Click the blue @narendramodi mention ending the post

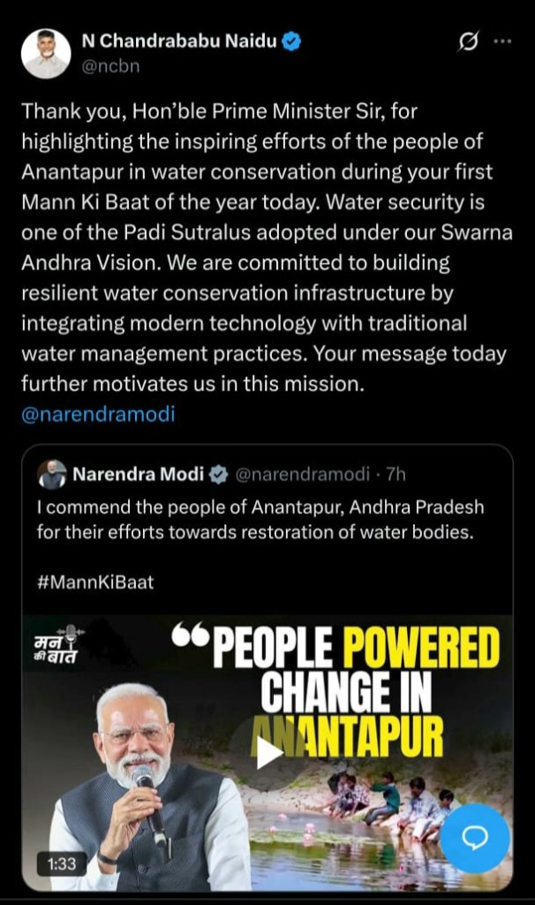(x=98, y=413)
